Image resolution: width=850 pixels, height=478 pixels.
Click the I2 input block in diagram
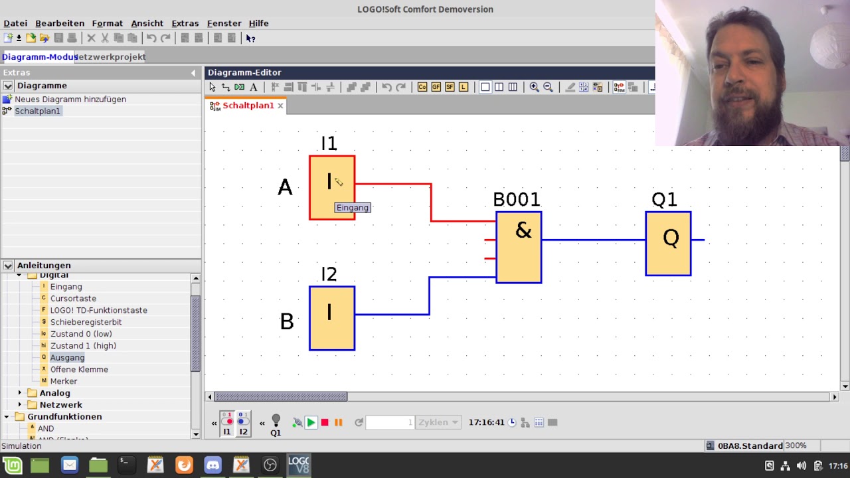coord(332,318)
